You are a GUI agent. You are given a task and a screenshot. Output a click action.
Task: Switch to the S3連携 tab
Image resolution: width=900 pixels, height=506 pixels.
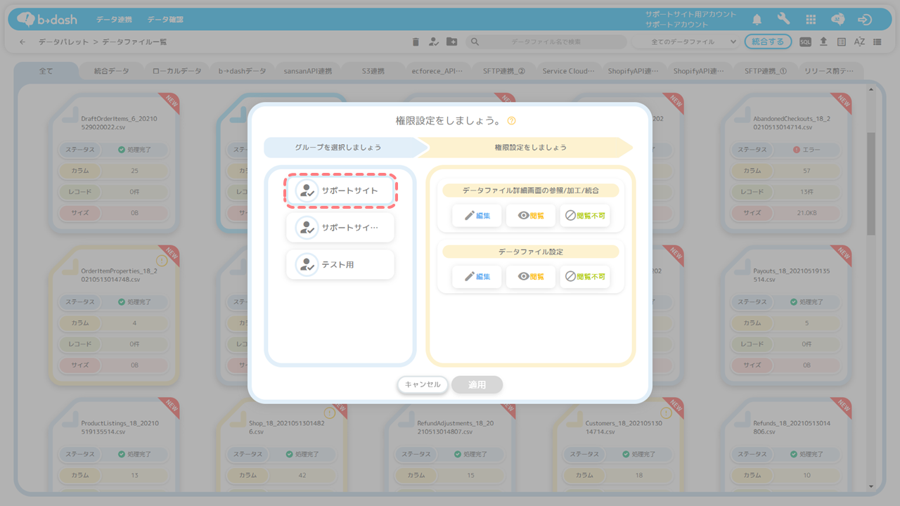[x=373, y=71]
